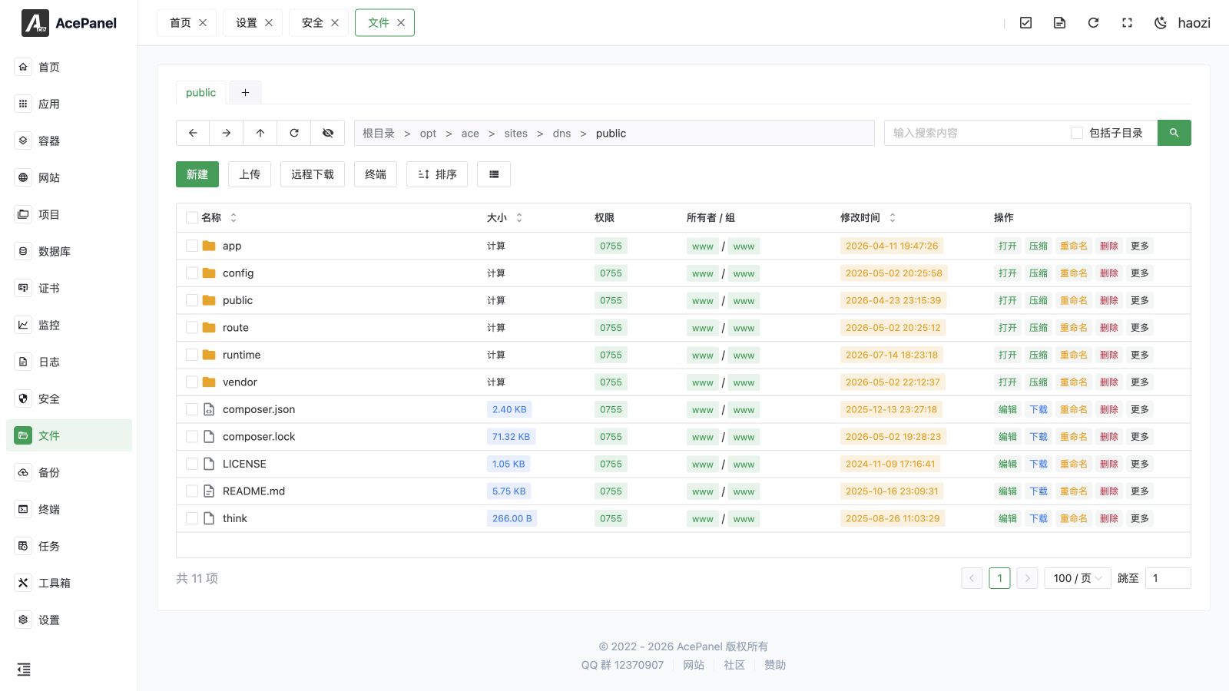Toggle hidden files visibility eye icon
Image resolution: width=1229 pixels, height=691 pixels.
(x=328, y=133)
